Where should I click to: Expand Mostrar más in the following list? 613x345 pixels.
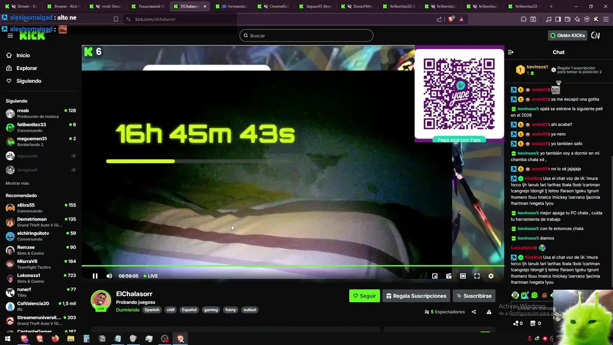(x=17, y=183)
